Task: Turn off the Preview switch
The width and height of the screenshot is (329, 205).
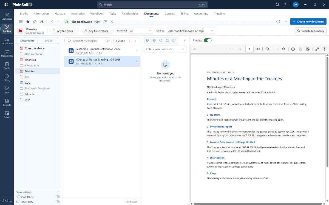Action: pyautogui.click(x=208, y=40)
